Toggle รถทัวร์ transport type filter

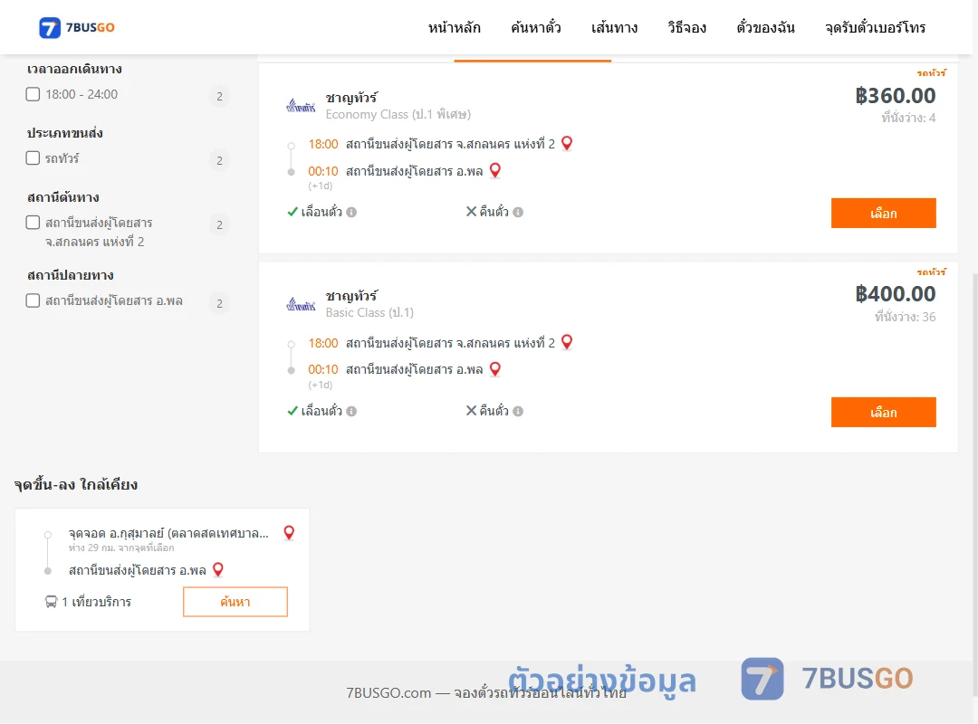(x=34, y=157)
